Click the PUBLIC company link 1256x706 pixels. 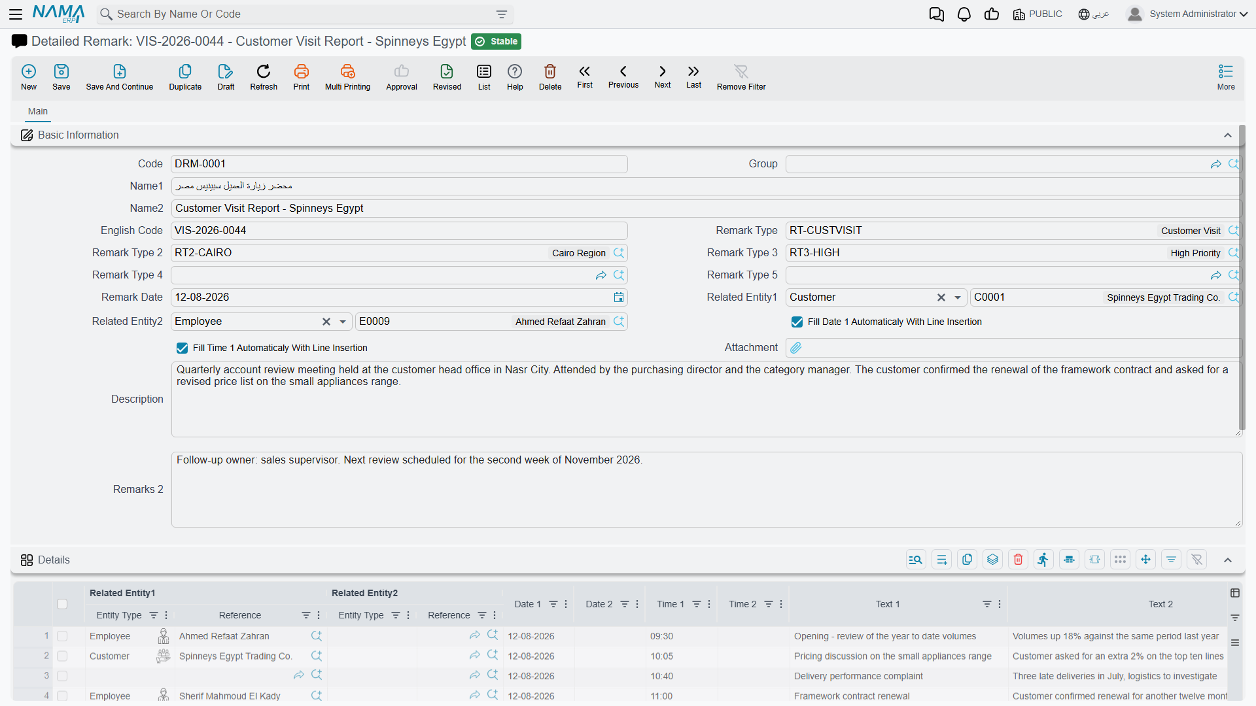[1038, 14]
